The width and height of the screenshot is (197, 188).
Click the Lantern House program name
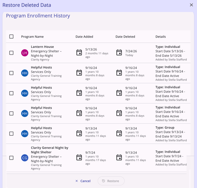[42, 47]
